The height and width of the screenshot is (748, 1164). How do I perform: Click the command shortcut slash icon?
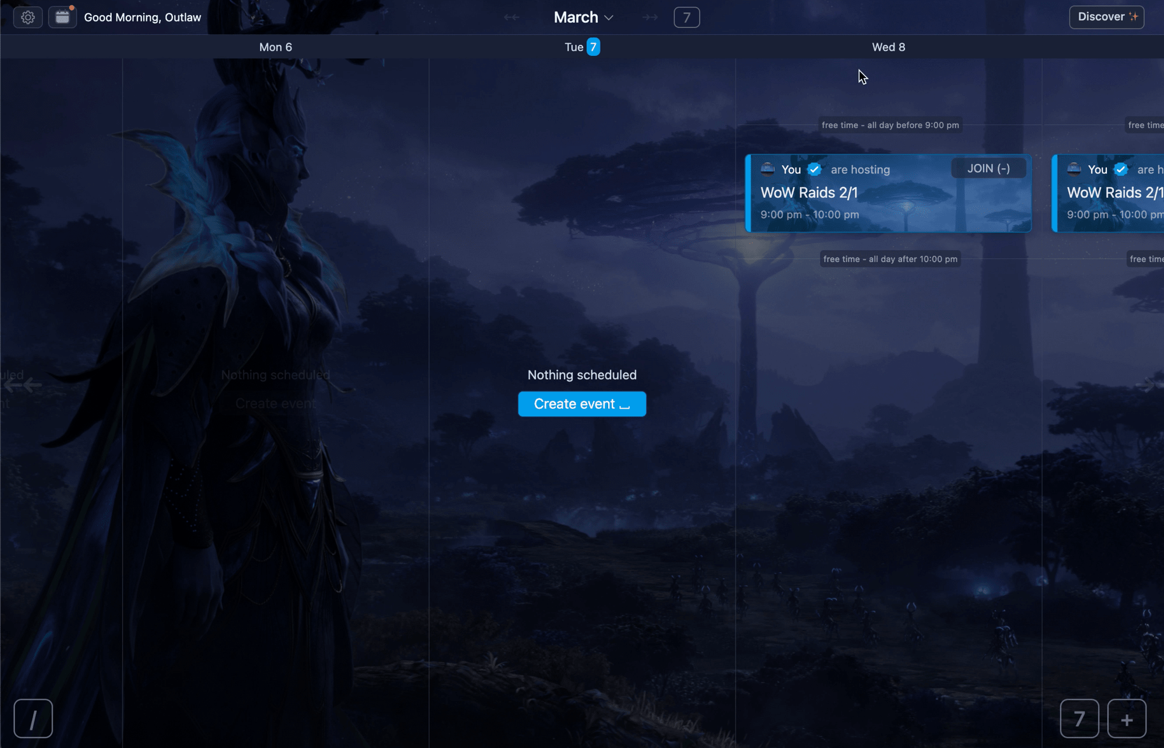[x=33, y=718]
